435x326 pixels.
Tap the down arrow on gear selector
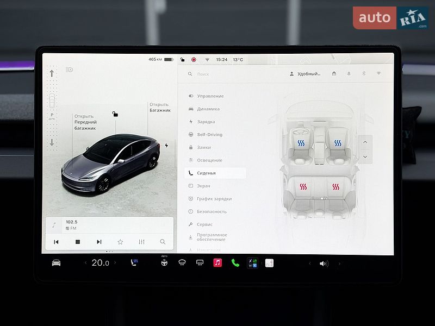click(52, 142)
